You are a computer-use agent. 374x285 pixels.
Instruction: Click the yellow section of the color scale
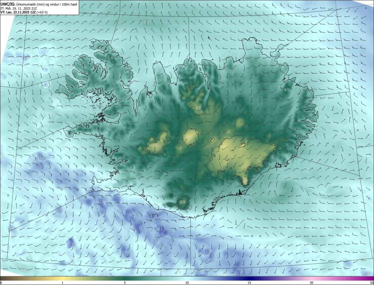point(63,278)
